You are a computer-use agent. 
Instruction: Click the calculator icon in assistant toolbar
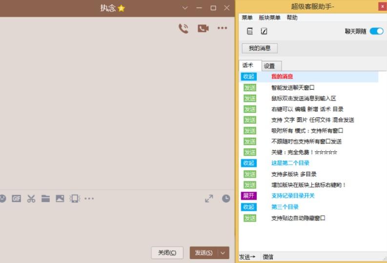point(250,31)
